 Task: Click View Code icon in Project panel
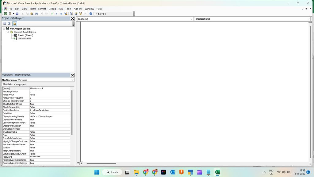pos(5,23)
